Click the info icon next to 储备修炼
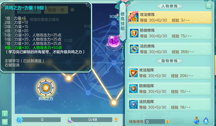This screenshot has width=216, height=126. pos(167,122)
